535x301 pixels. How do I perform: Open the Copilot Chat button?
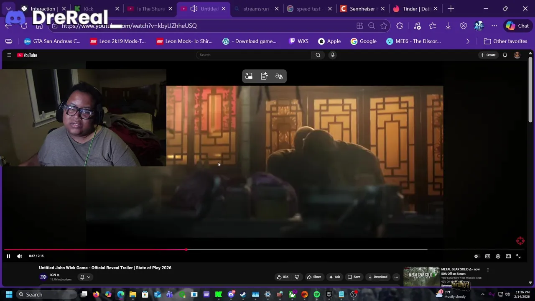click(x=517, y=26)
